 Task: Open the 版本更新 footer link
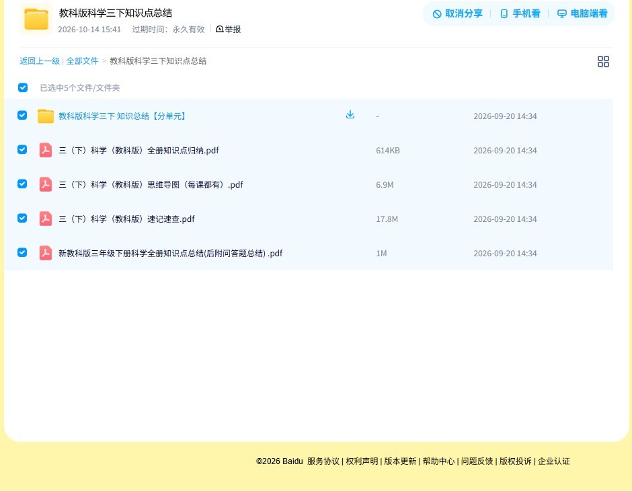pos(400,461)
